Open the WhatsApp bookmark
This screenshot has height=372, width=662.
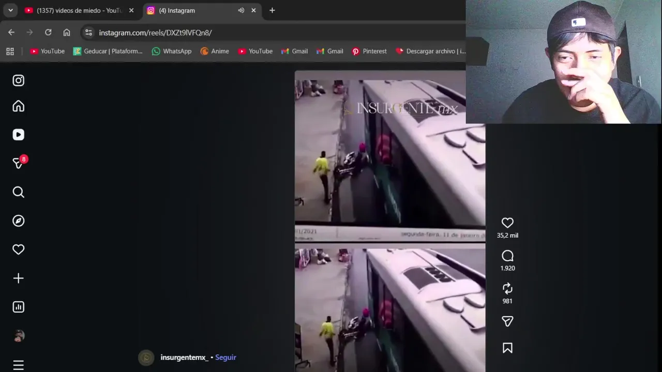tap(172, 51)
